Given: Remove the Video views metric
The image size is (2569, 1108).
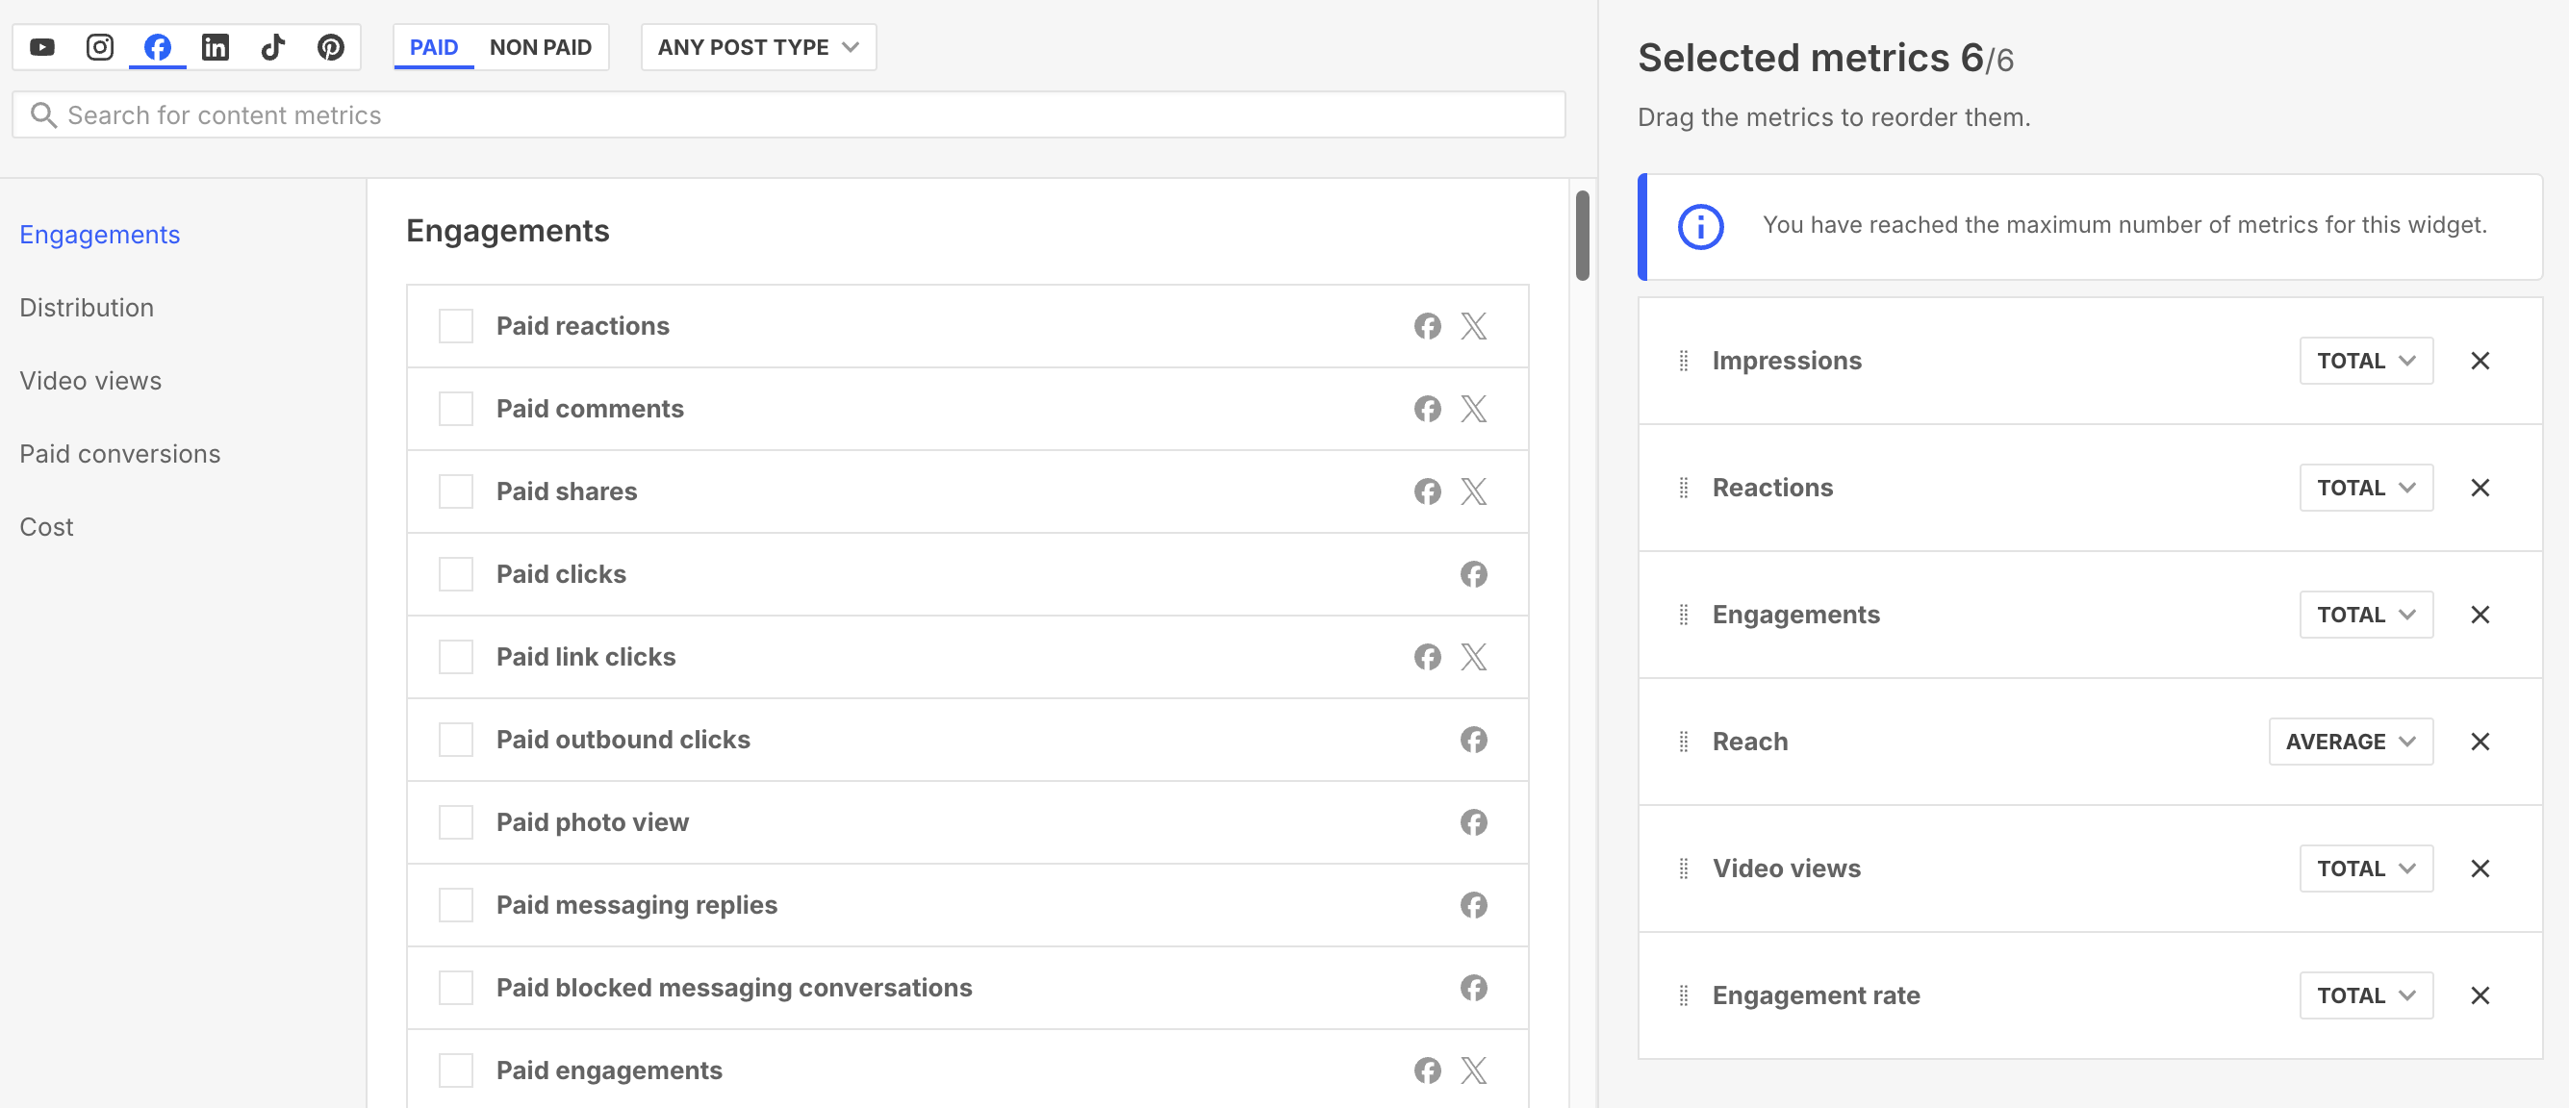Looking at the screenshot, I should pos(2480,869).
